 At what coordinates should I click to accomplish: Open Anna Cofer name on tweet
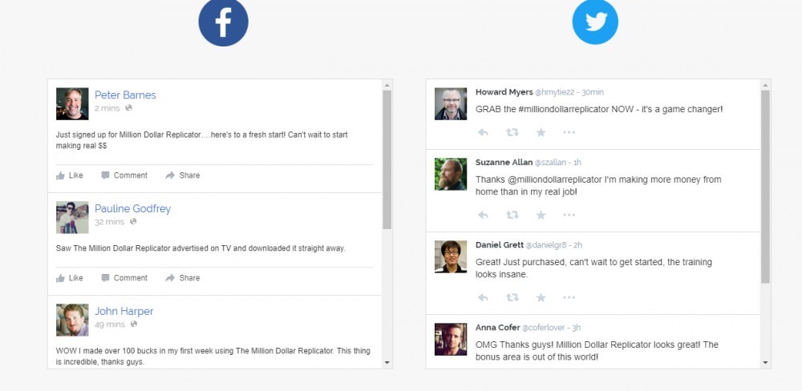coord(497,328)
